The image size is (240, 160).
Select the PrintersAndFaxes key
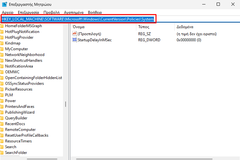tap(20, 107)
